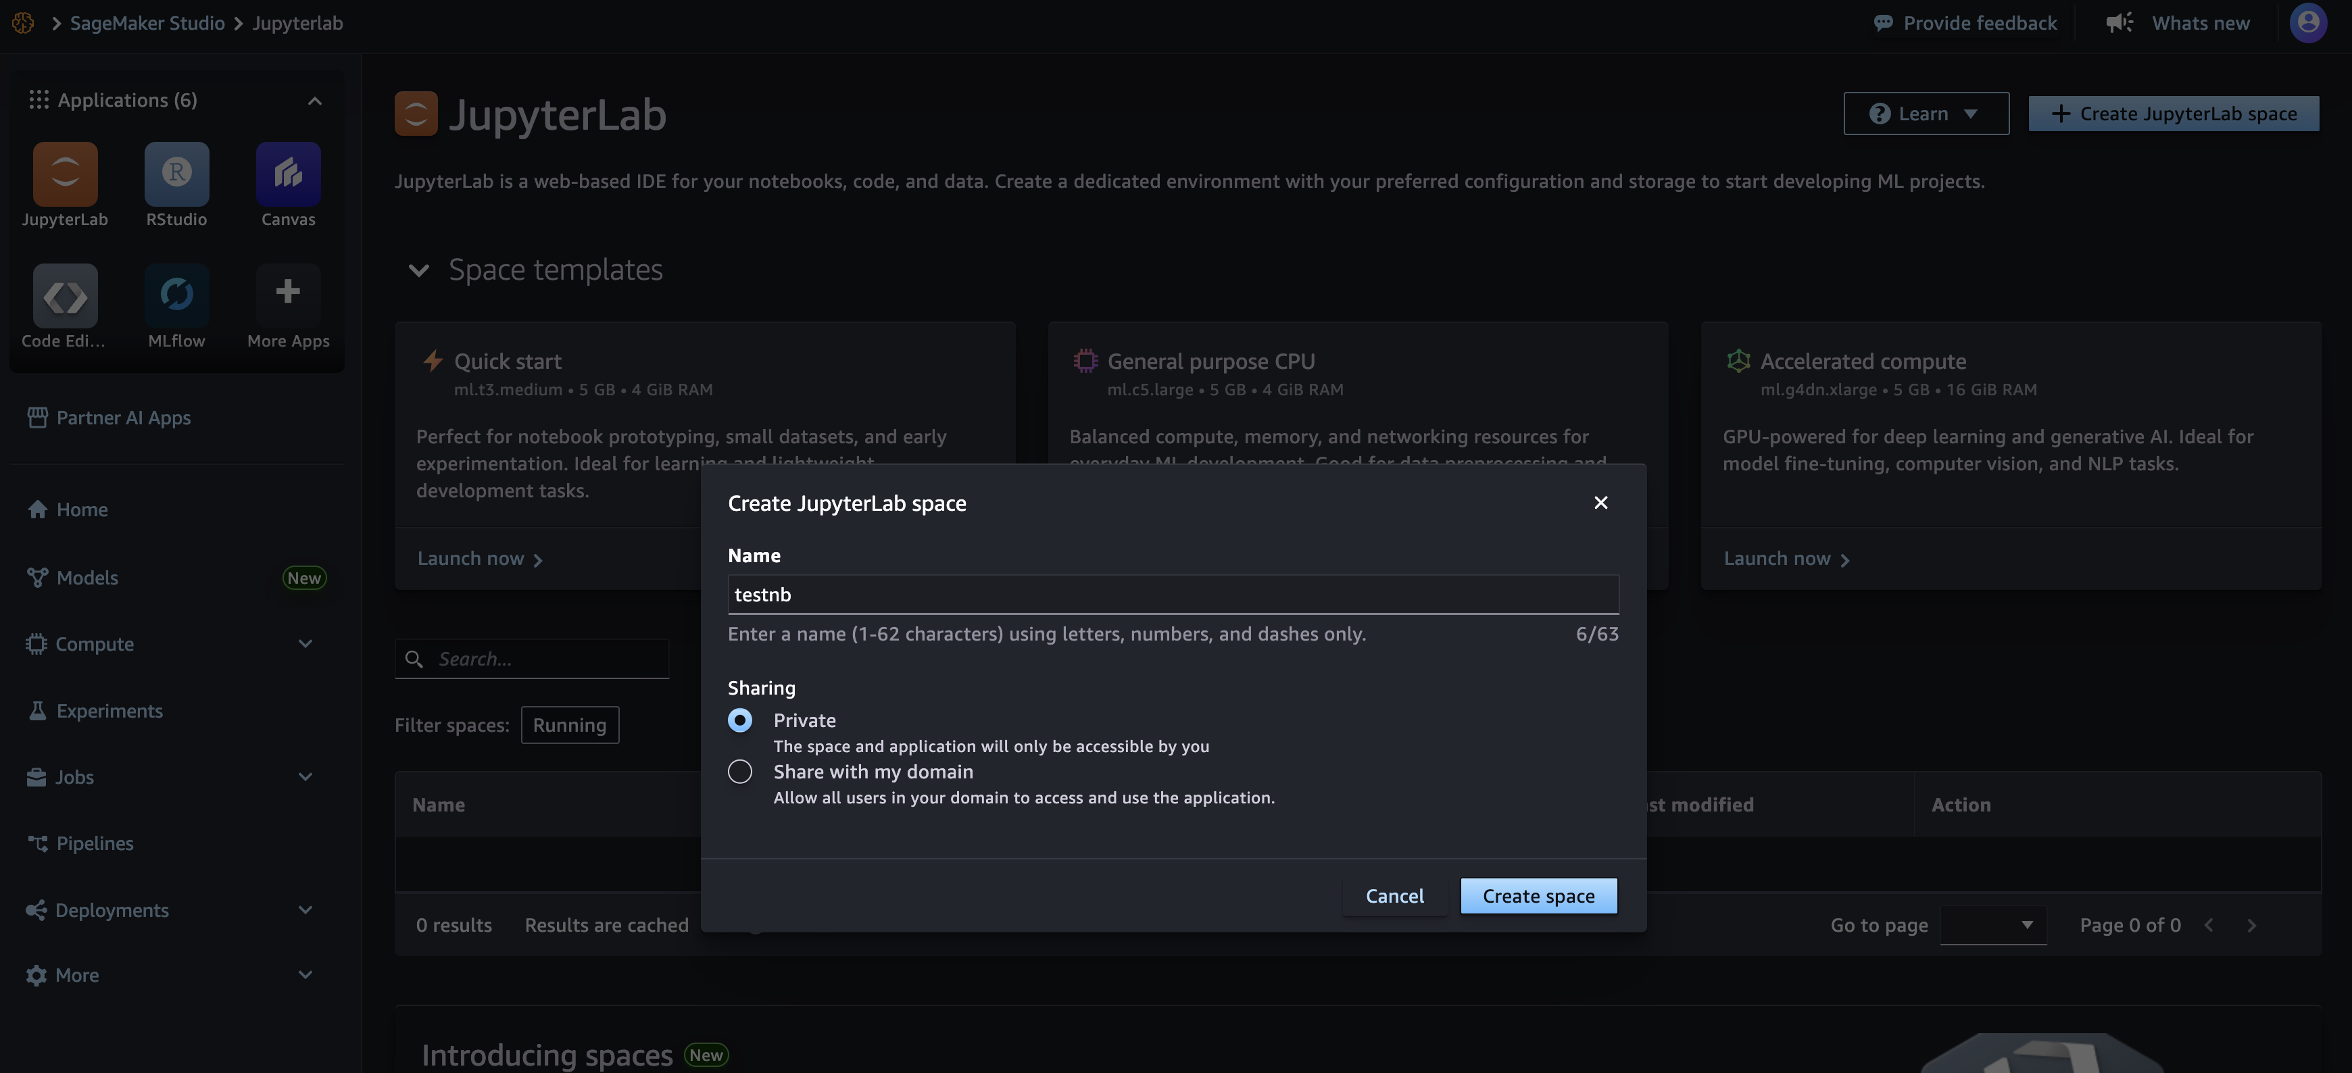Expand the Compute menu chevron
The width and height of the screenshot is (2352, 1073).
(306, 644)
